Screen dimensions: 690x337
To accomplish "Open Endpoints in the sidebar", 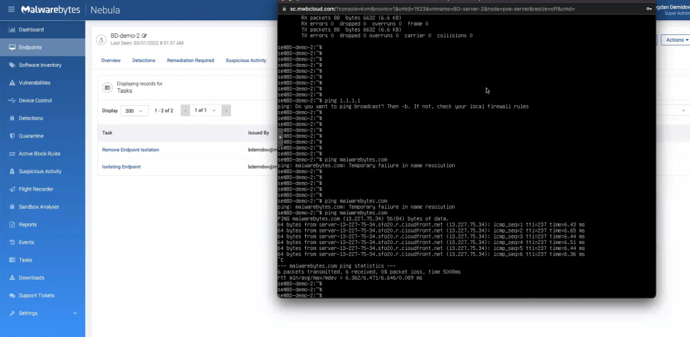I will tap(42, 47).
